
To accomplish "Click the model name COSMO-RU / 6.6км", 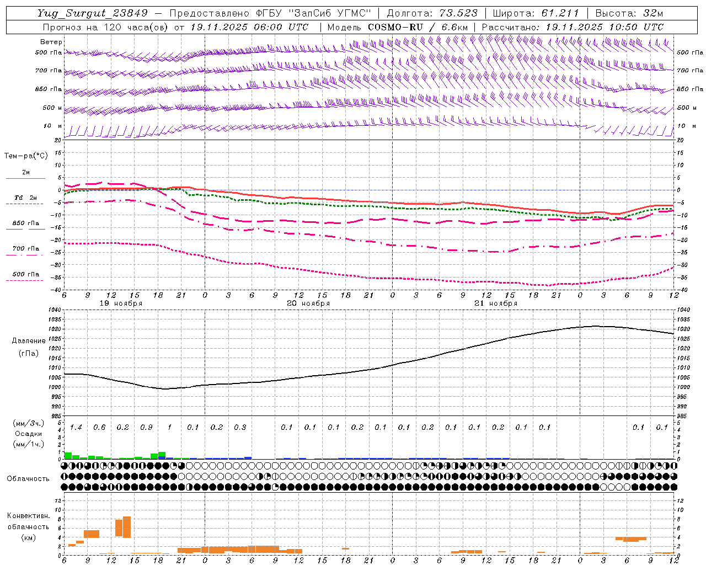I will (x=418, y=26).
